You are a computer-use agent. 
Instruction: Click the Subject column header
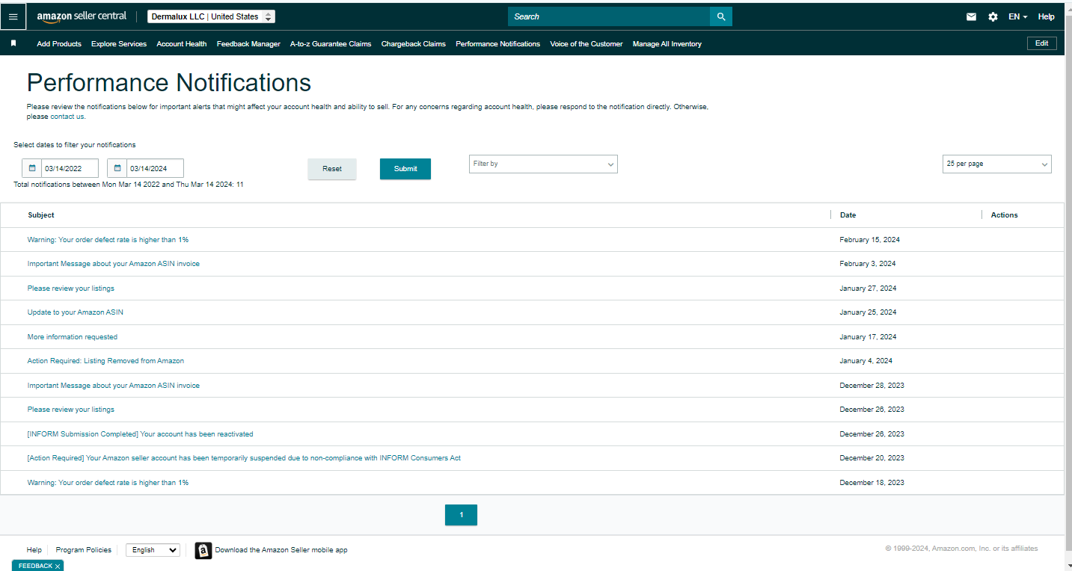[x=41, y=215]
